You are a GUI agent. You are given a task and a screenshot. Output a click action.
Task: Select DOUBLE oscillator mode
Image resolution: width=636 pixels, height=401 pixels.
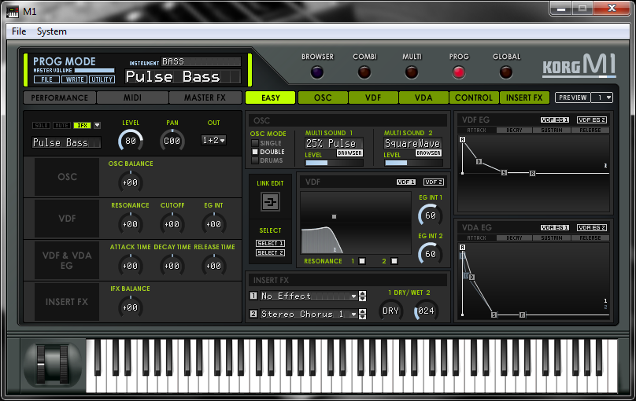click(255, 152)
